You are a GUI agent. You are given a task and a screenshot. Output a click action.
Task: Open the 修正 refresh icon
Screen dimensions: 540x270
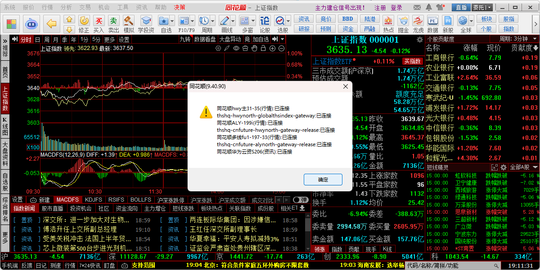pyautogui.click(x=84, y=21)
